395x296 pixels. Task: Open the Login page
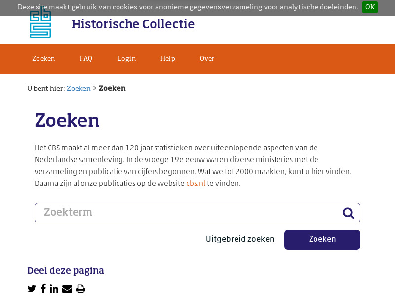point(126,59)
